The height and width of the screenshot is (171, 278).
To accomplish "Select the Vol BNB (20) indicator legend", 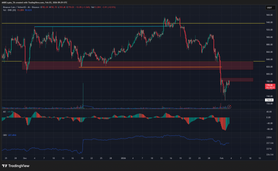I will coord(9,10).
